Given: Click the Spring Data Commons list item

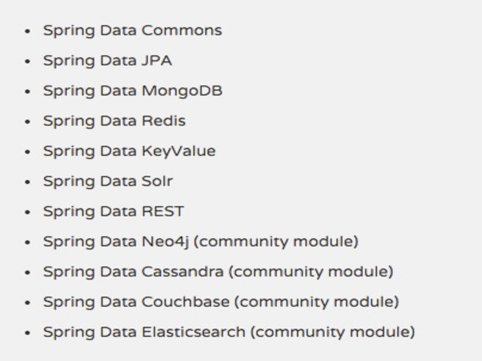Looking at the screenshot, I should point(132,31).
